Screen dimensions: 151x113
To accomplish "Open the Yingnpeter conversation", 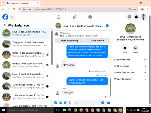I will click(x=25, y=44).
